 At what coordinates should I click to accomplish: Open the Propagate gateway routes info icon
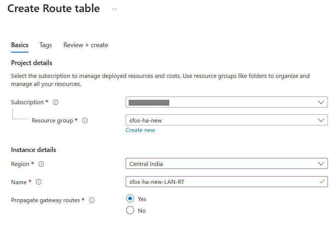[92, 200]
